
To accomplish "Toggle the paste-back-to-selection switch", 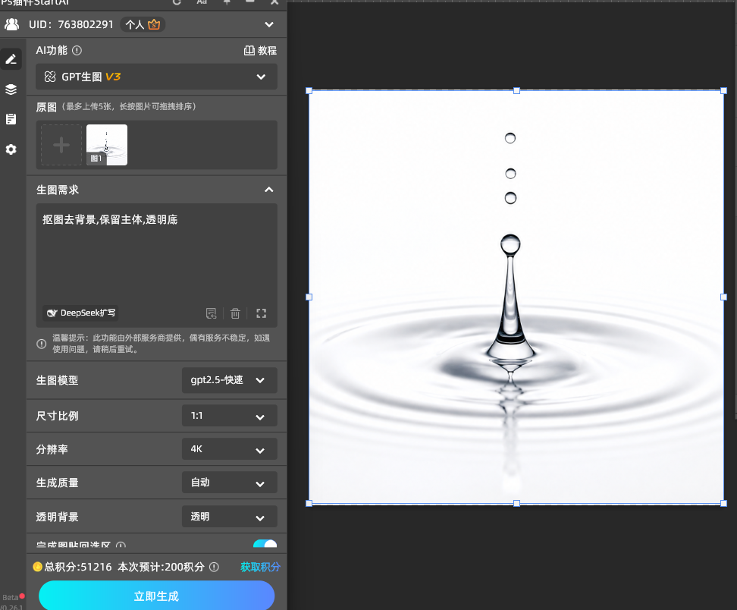I will [265, 544].
